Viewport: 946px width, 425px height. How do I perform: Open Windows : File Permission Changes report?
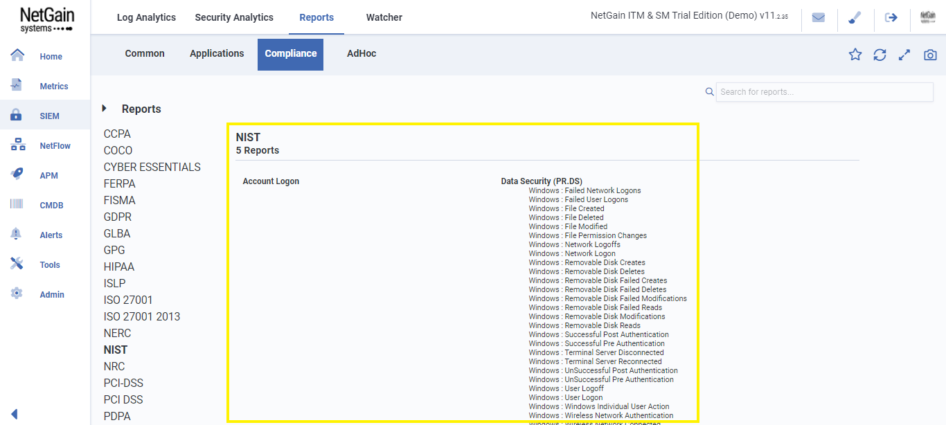[587, 235]
